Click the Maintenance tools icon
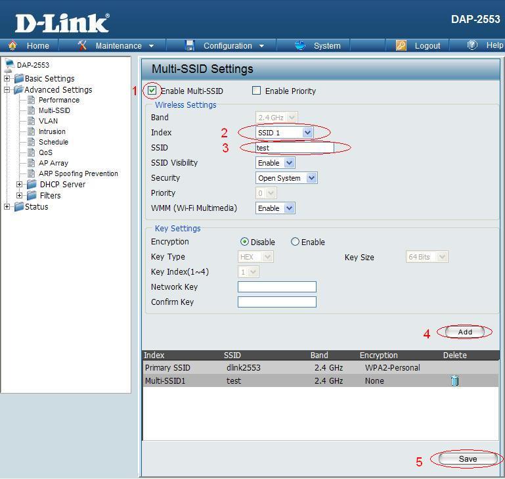Viewport: 505px width, 479px height. point(82,45)
